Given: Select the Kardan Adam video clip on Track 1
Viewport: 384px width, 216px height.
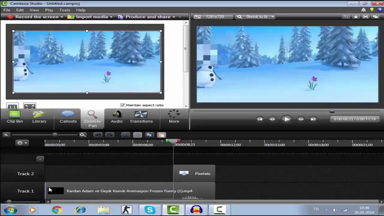Looking at the screenshot, I should tap(130, 191).
